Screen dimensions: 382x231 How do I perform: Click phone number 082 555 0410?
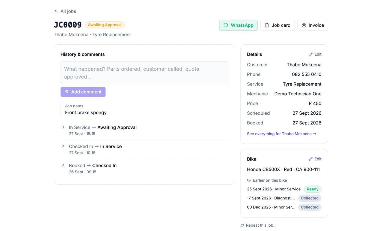[x=307, y=74]
